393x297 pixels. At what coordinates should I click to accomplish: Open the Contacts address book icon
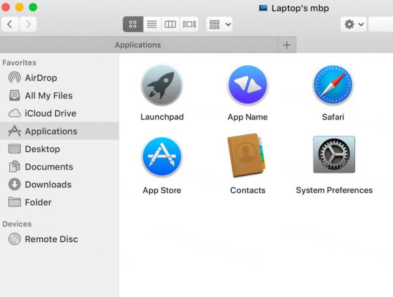(x=247, y=156)
